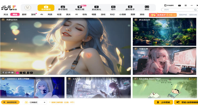Switch to the 最新 category tab
The height and width of the screenshot is (105, 198).
click(x=24, y=14)
